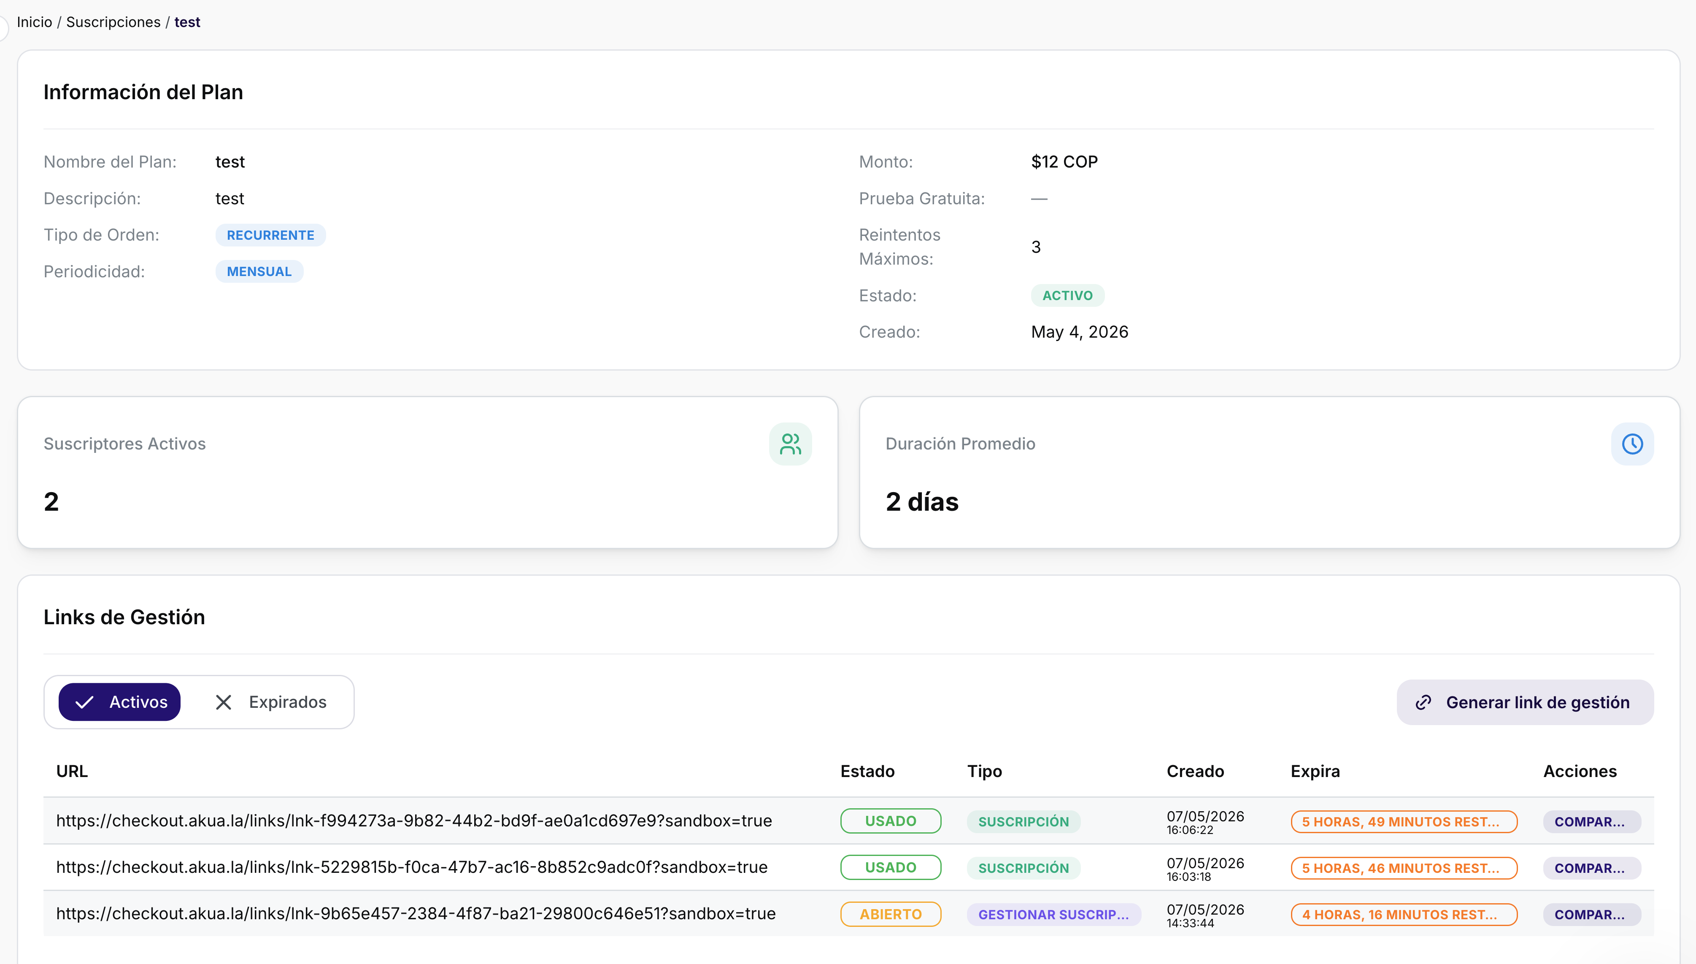Click the 2 días average duration value
Viewport: 1696px width, 964px height.
pos(922,502)
